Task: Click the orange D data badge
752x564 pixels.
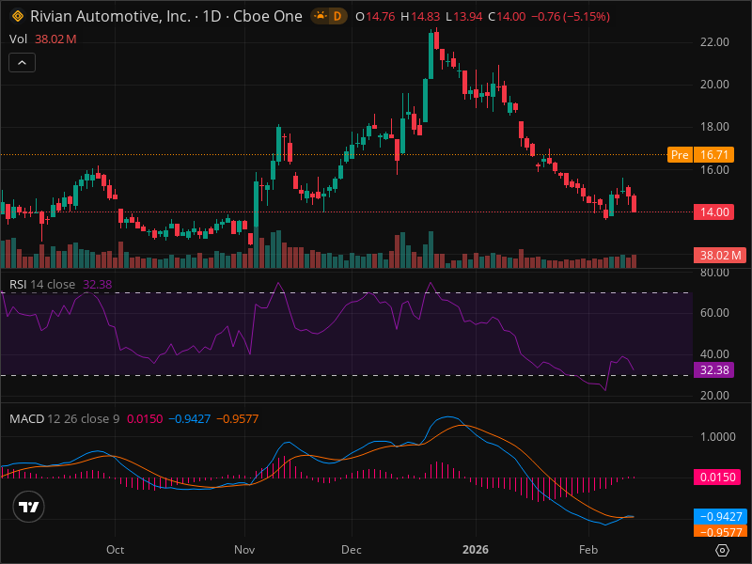Action: (337, 16)
